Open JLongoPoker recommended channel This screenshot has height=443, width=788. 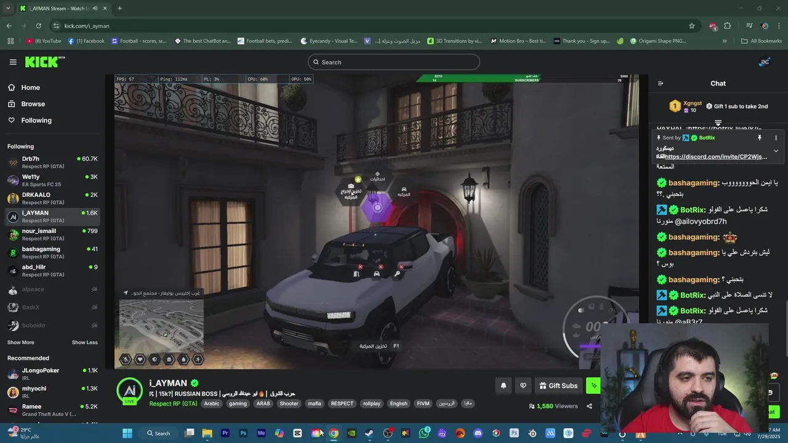point(52,374)
